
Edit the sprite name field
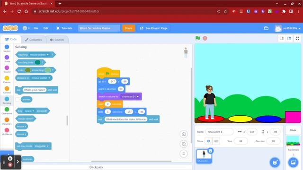coord(219,132)
